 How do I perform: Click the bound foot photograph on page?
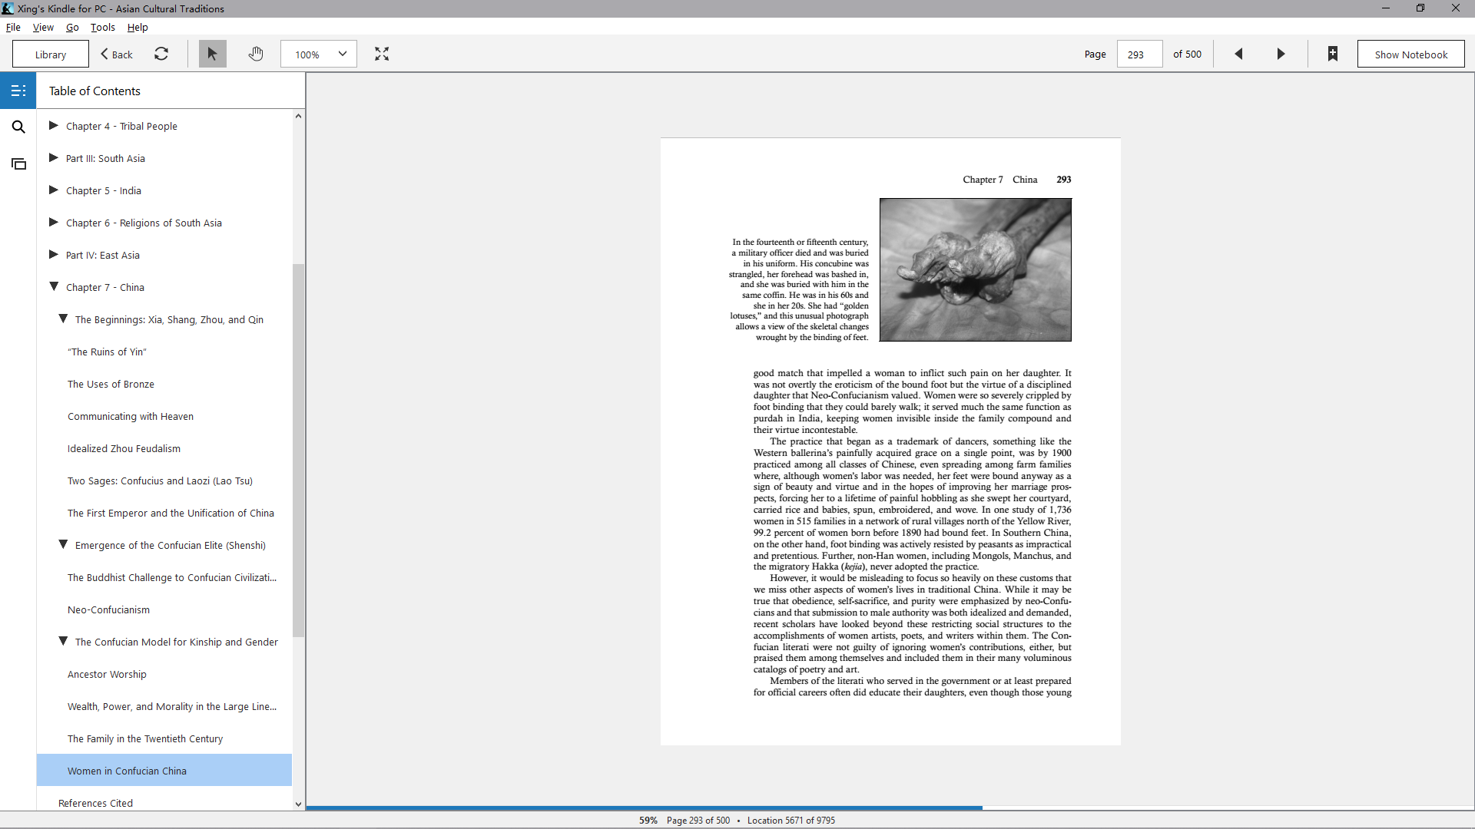coord(975,269)
